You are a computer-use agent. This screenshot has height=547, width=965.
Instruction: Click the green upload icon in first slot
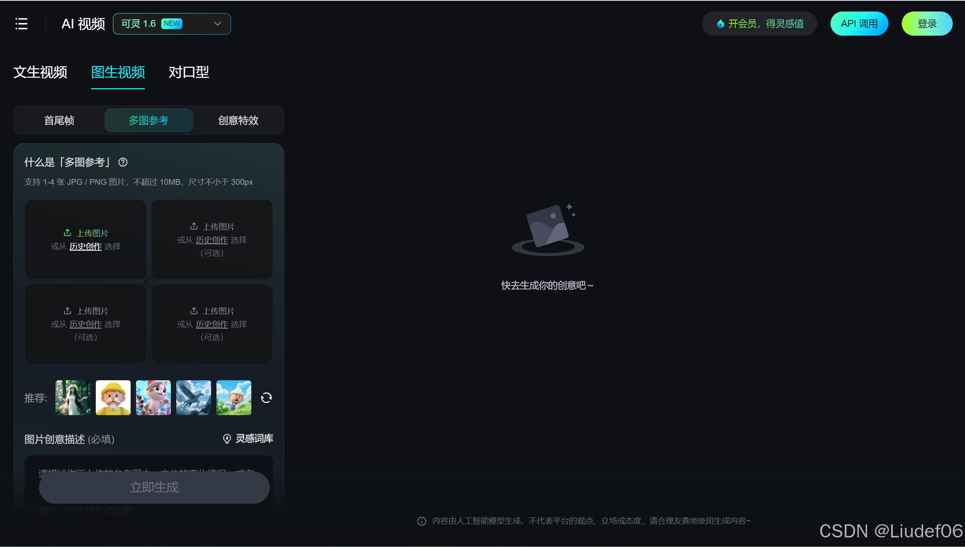coord(67,233)
